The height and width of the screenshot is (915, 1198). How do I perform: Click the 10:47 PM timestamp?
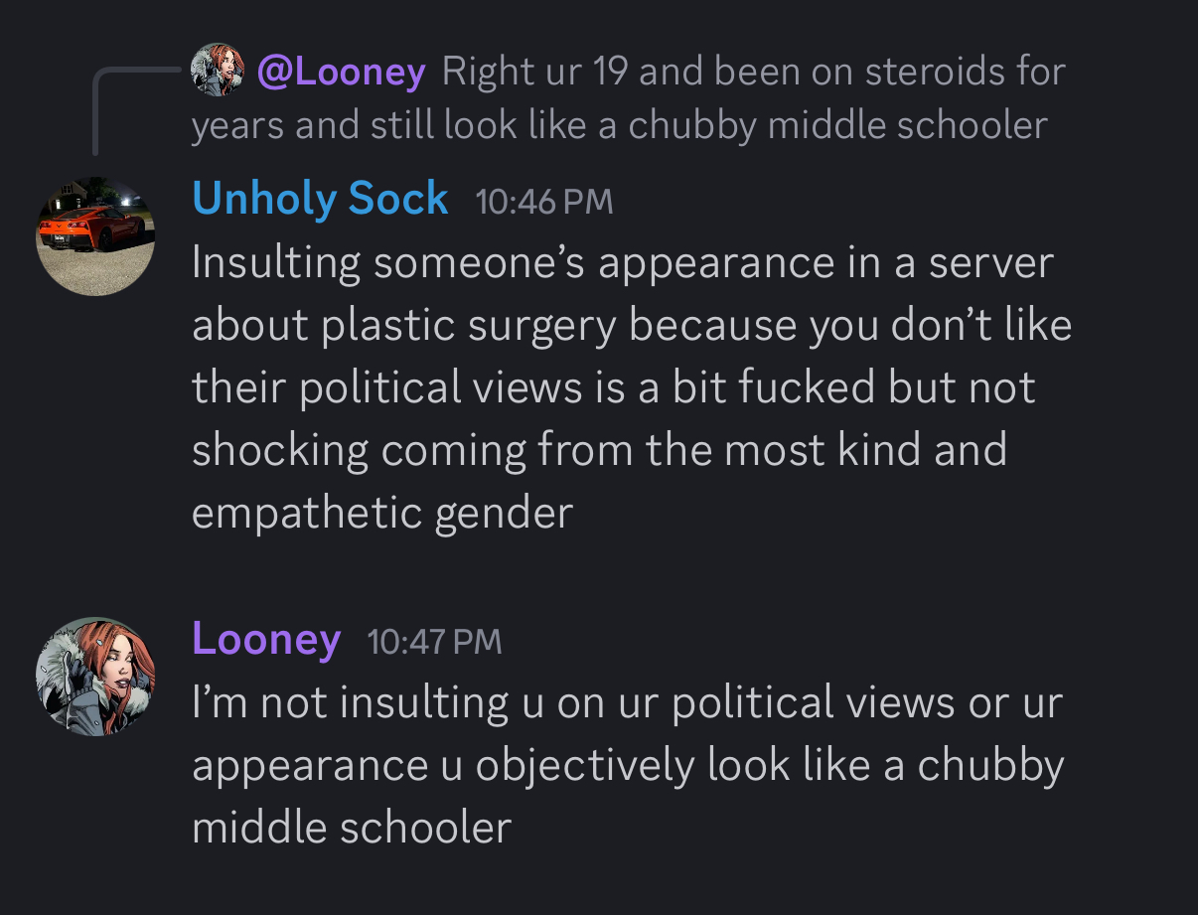point(434,642)
